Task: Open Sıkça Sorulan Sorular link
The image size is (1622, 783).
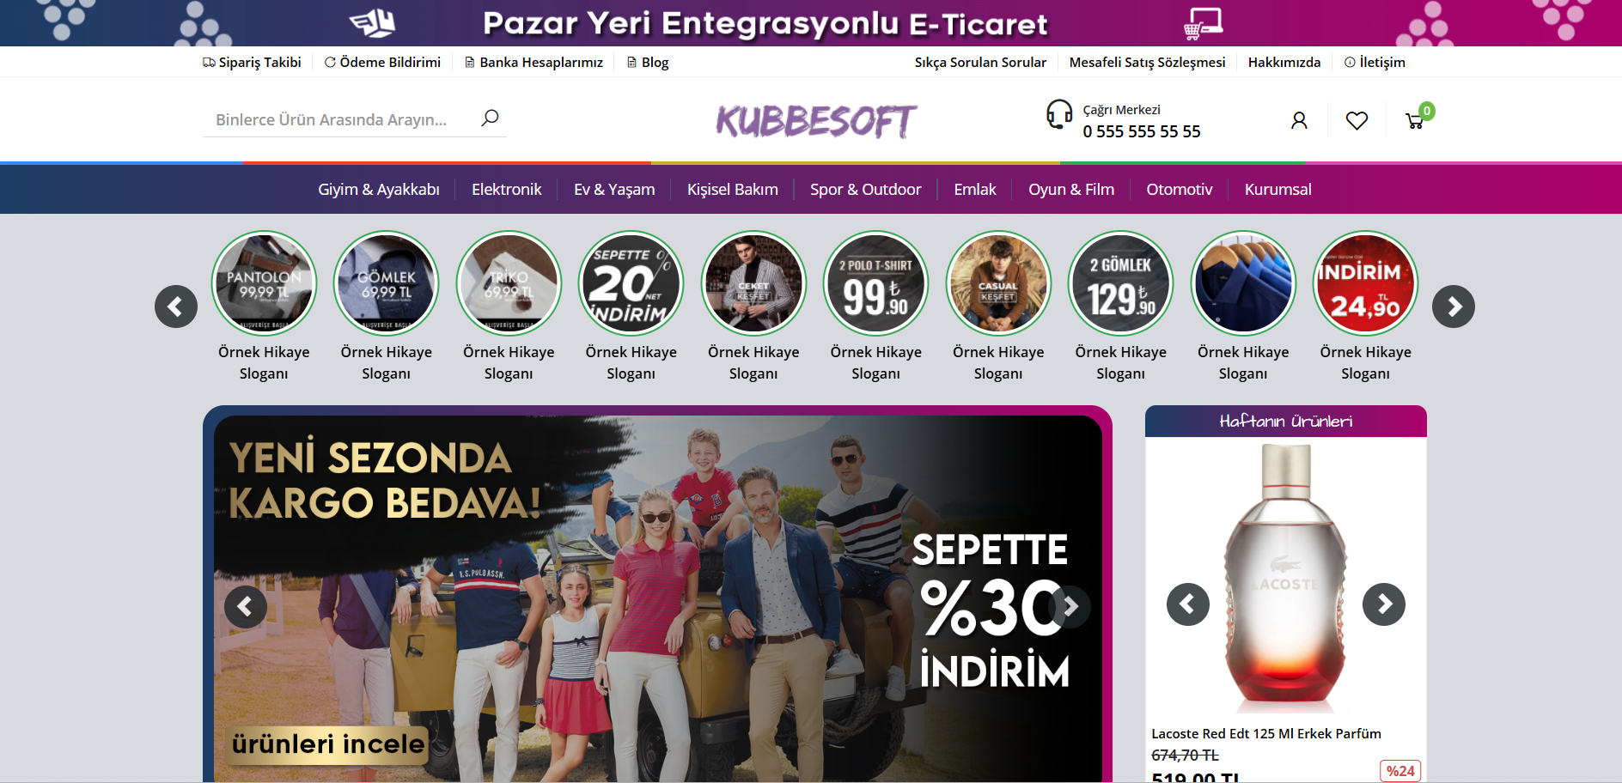Action: click(x=980, y=62)
